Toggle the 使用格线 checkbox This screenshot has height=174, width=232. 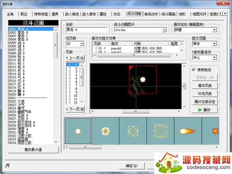tap(194, 70)
